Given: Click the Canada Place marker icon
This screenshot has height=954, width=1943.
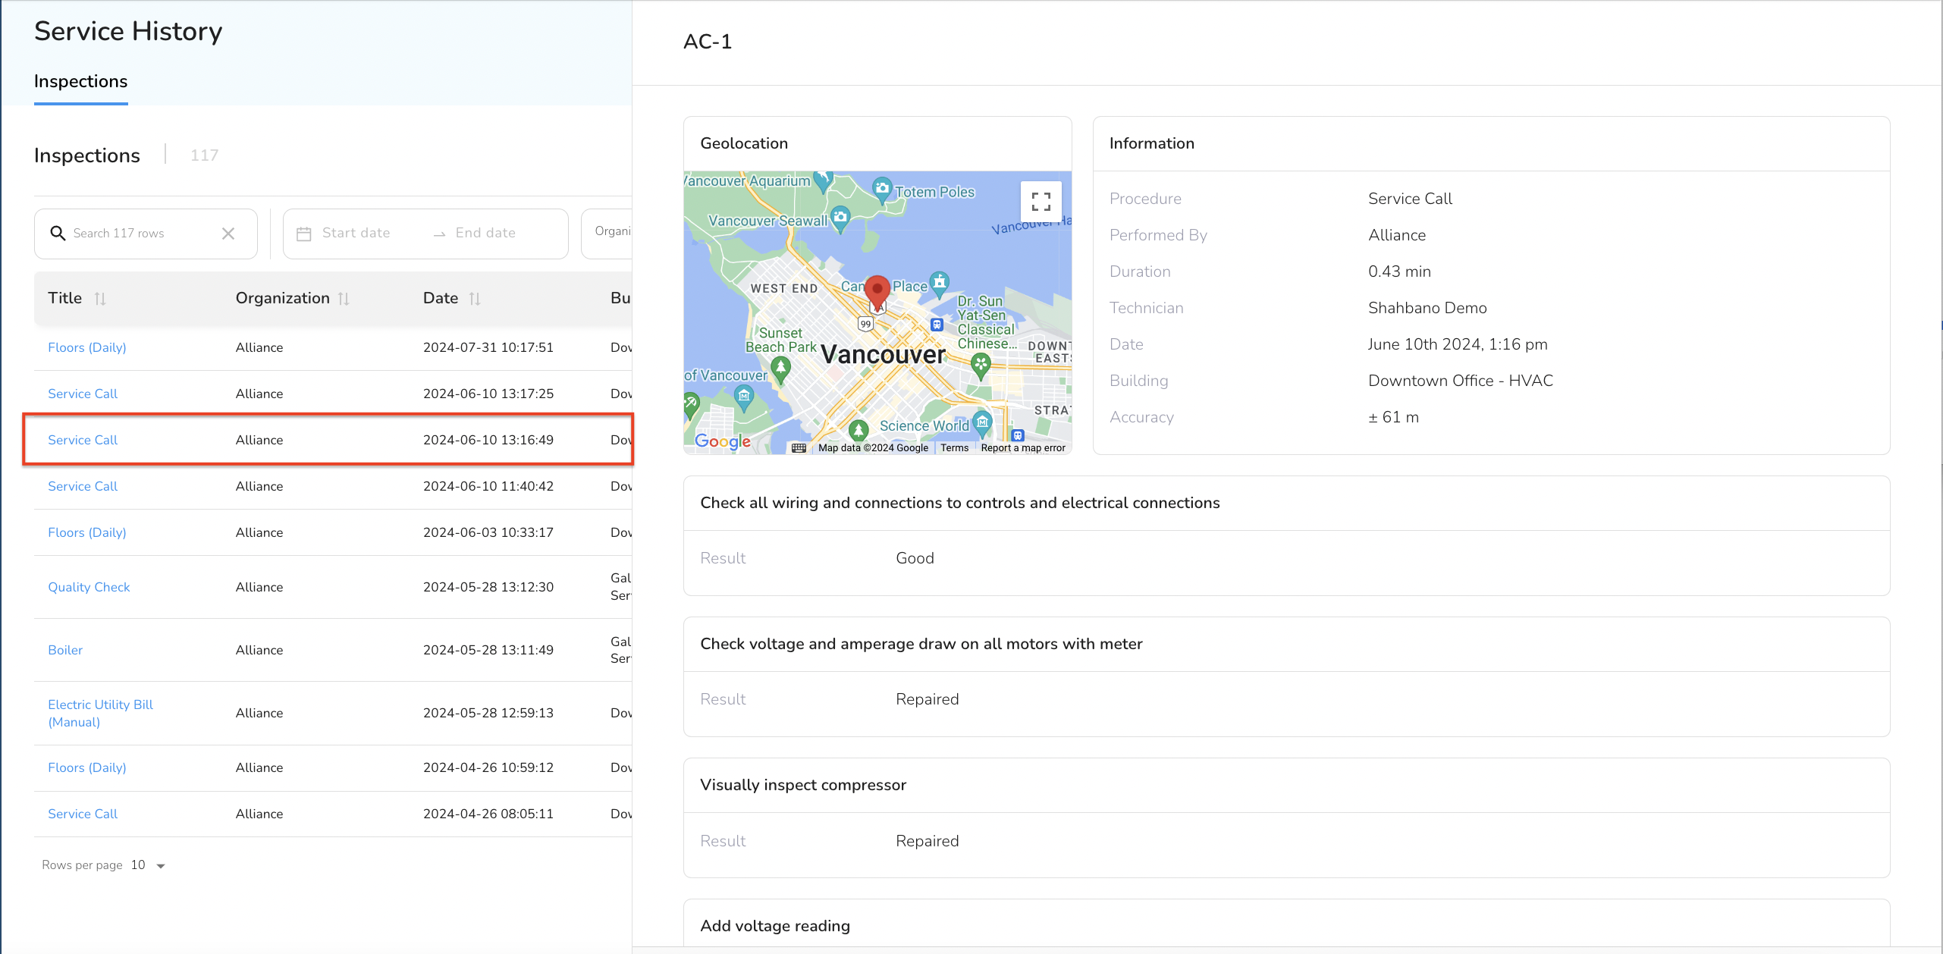Looking at the screenshot, I should pos(940,284).
